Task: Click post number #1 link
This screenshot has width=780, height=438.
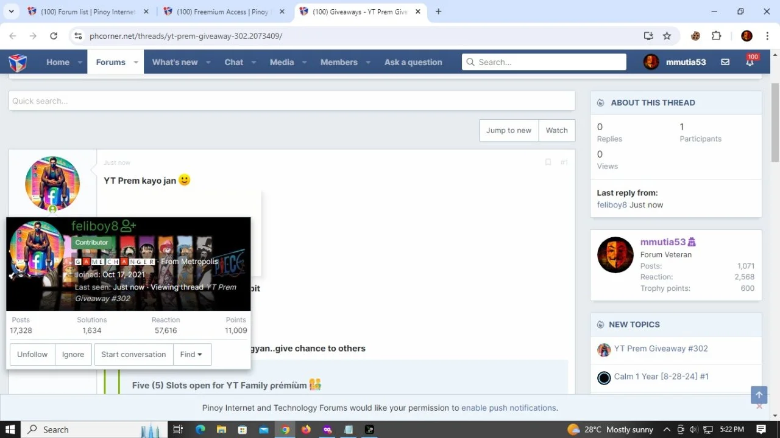Action: point(564,162)
